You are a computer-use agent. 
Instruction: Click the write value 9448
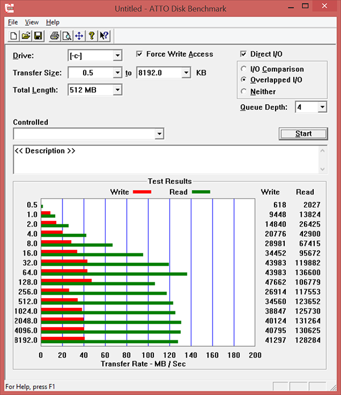(x=277, y=215)
